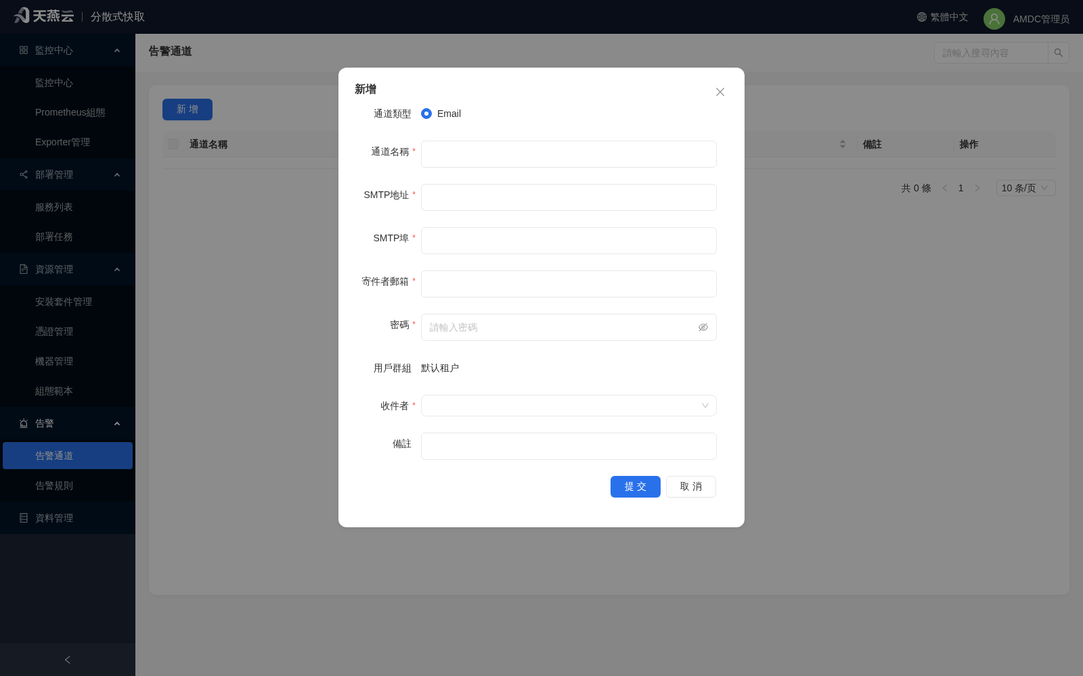Click the 取消 cancel button

[691, 487]
